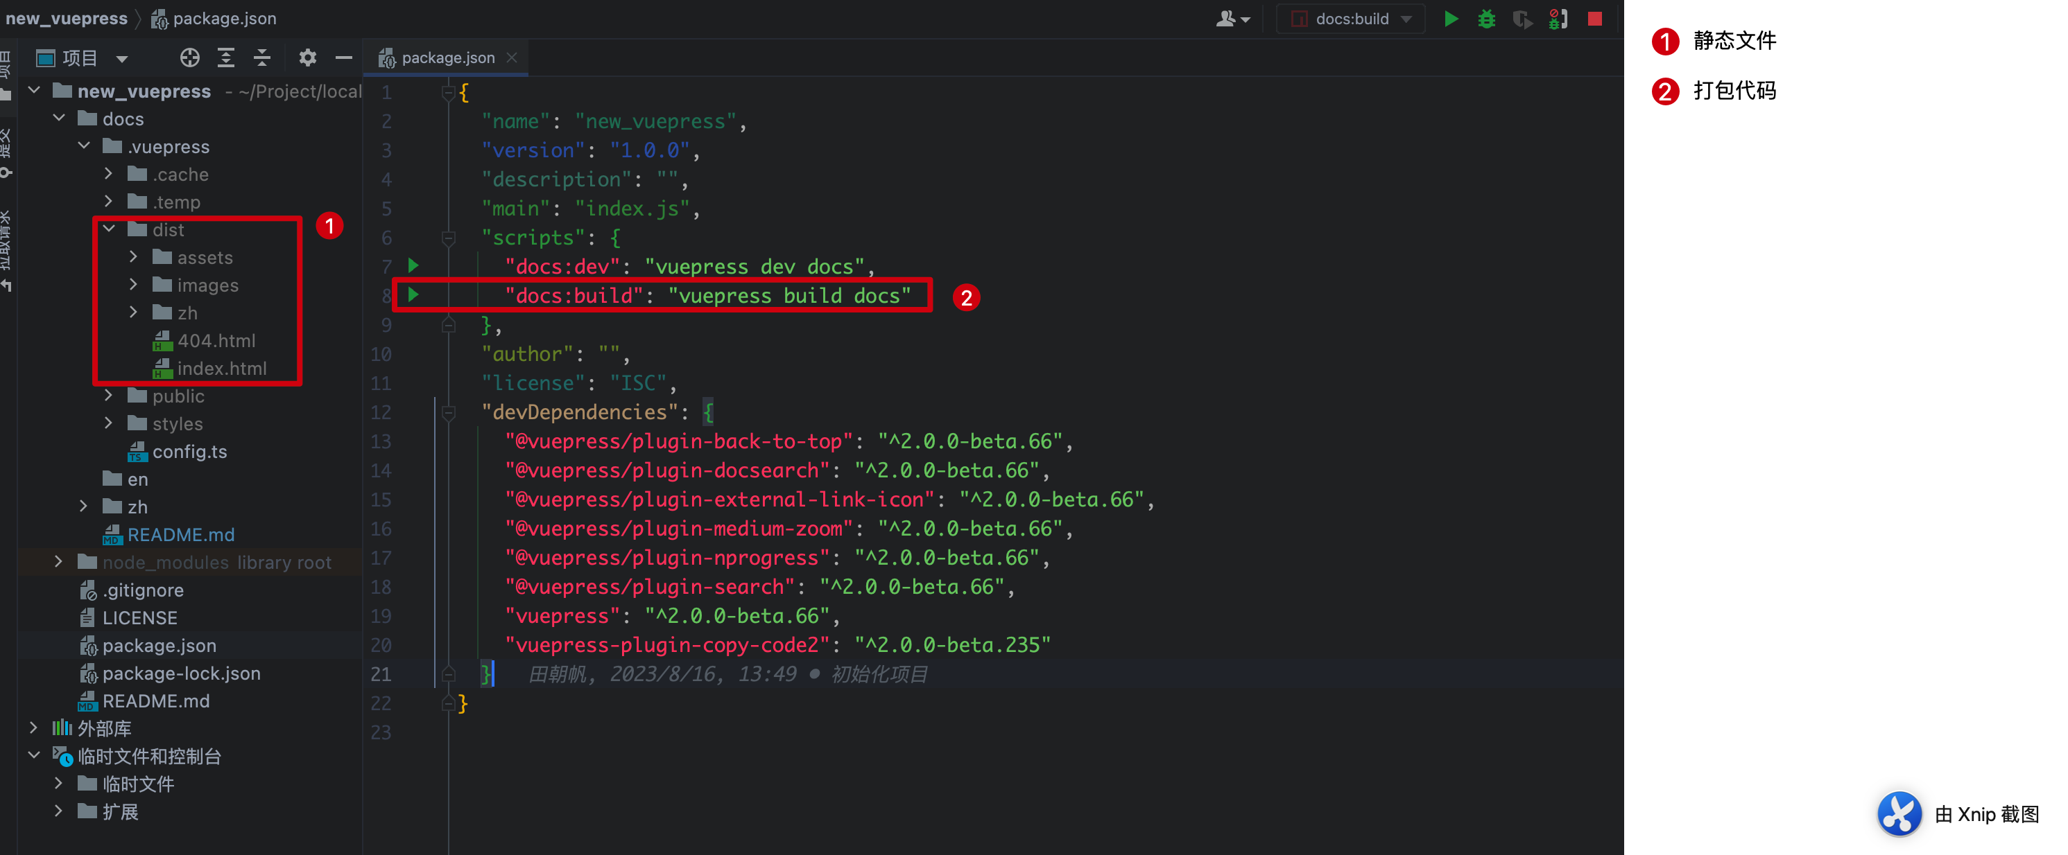Expand the public folder
The image size is (2068, 855).
108,396
